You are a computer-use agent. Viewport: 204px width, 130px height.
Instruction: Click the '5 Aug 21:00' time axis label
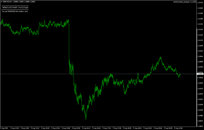(x=178, y=128)
